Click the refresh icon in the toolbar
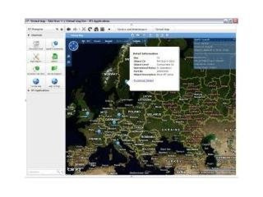Image resolution: width=263 pixels, height=197 pixels. click(90, 30)
